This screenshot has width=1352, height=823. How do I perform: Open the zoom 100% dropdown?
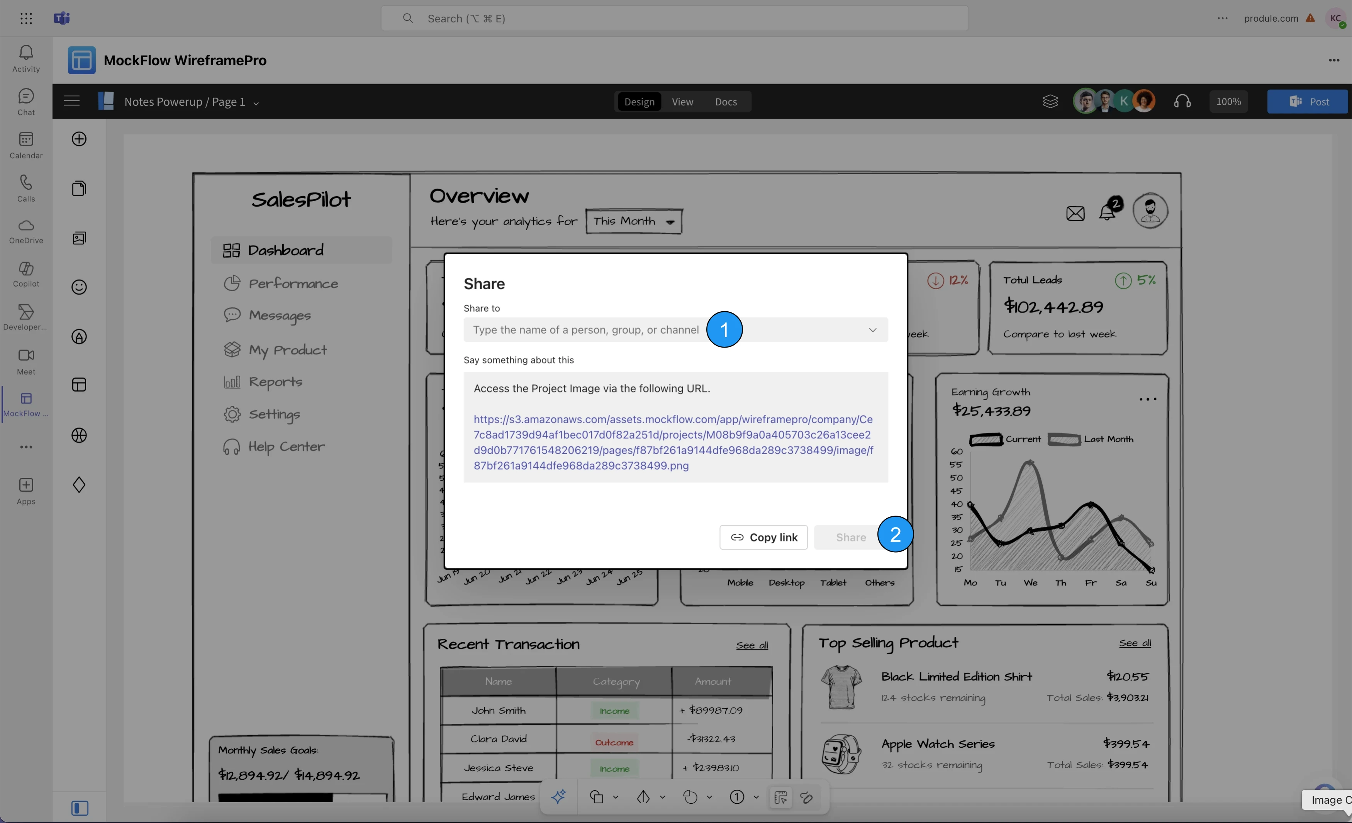click(1228, 102)
